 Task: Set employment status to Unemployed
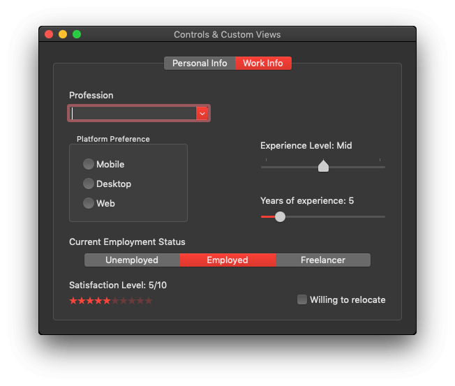[132, 260]
